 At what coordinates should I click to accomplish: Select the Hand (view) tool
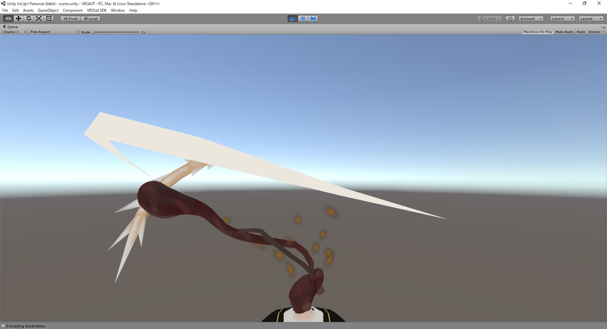8,18
